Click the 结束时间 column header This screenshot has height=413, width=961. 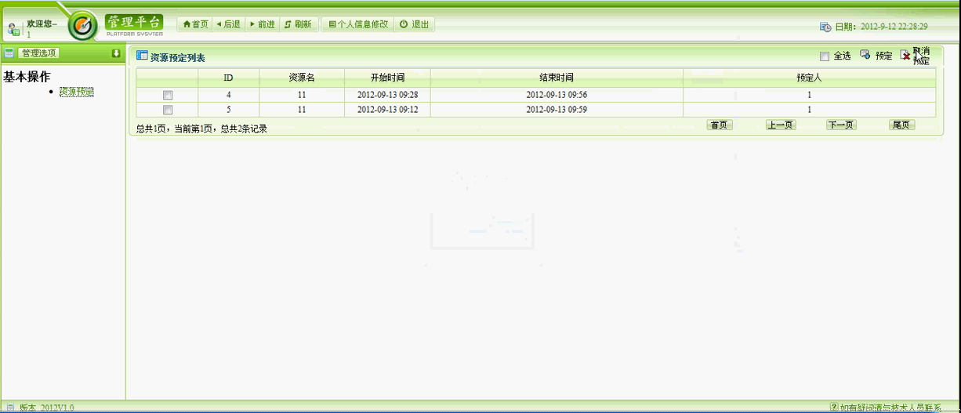click(557, 78)
